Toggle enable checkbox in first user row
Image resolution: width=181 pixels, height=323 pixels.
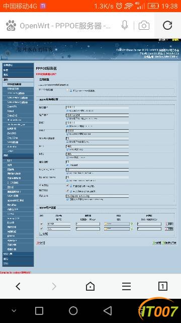[x=42, y=224]
